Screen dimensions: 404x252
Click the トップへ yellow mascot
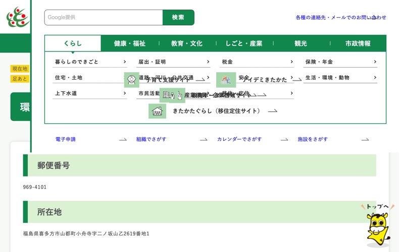pos(378,226)
